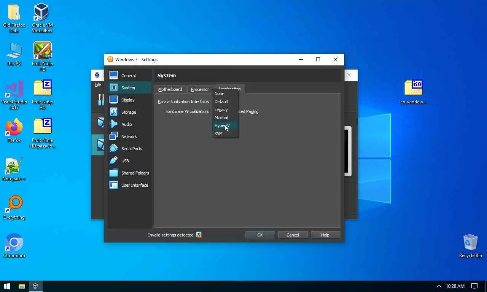Switch to the Processor tab
487x292 pixels.
click(x=200, y=89)
